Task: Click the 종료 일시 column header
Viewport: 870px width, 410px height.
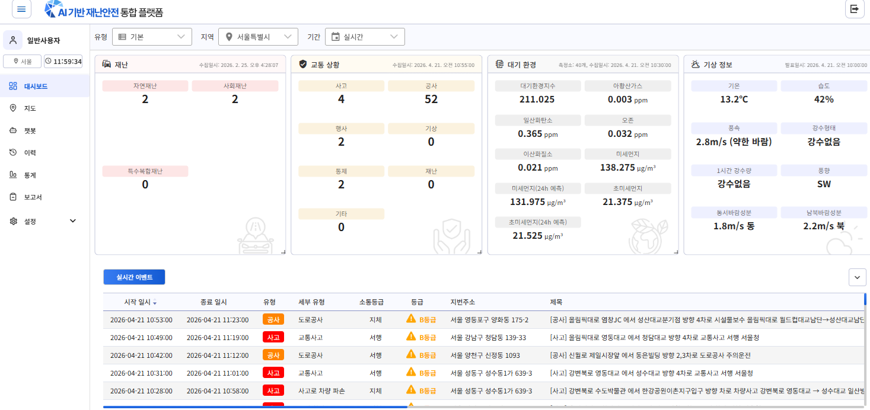Action: click(213, 302)
